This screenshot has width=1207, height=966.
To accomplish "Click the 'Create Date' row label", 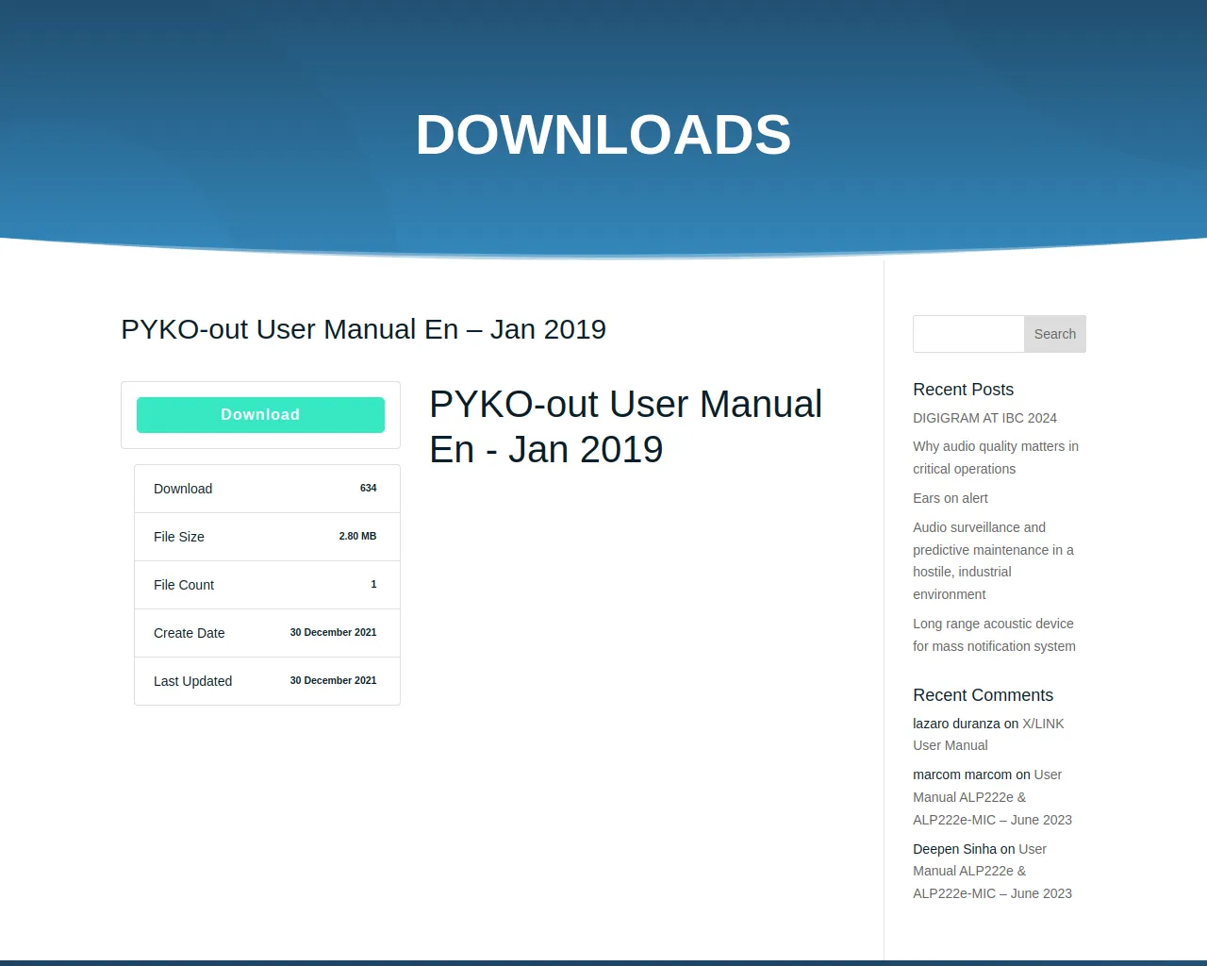I will [x=189, y=633].
